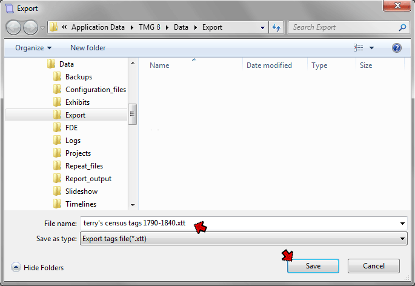Click the Export dialog title icon
This screenshot has width=415, height=286.
pyautogui.click(x=9, y=8)
